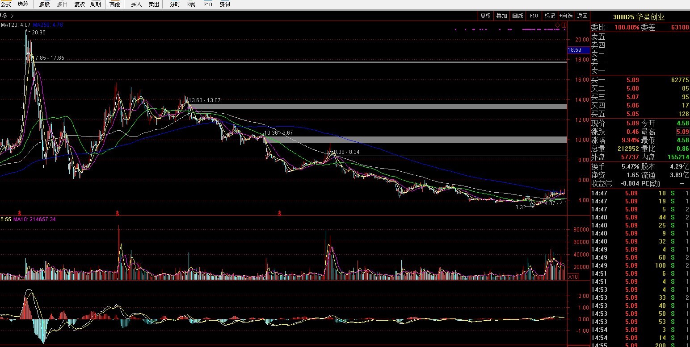Click F10 in the chart header bar
This screenshot has height=347, width=690.
pyautogui.click(x=534, y=16)
